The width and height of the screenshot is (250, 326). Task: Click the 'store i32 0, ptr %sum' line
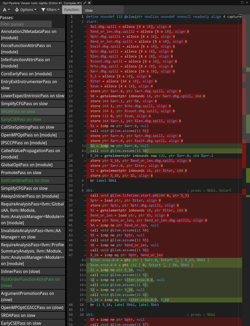tap(121, 116)
